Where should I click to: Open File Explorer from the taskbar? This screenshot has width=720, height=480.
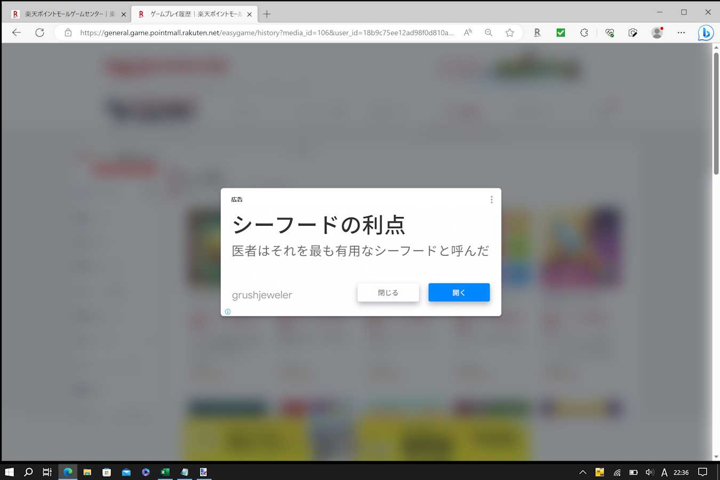[87, 472]
